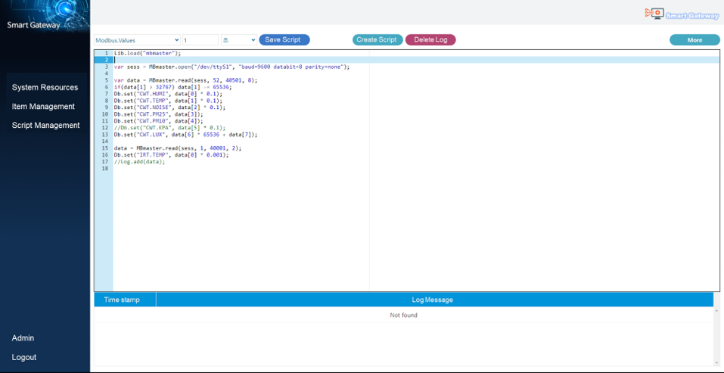Screen dimensions: 724x373
Task: Open Item Management in the sidebar
Action: pyautogui.click(x=43, y=106)
